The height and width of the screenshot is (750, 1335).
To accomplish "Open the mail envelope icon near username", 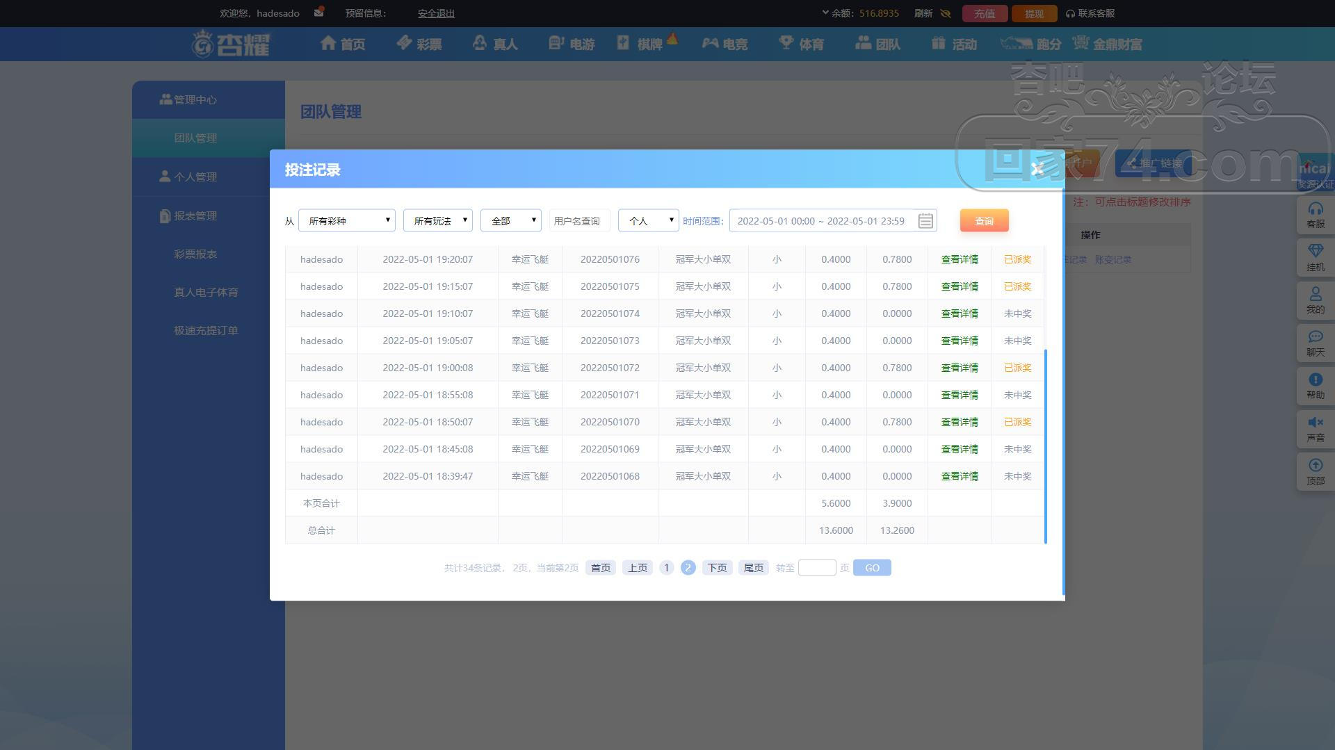I will click(x=318, y=12).
